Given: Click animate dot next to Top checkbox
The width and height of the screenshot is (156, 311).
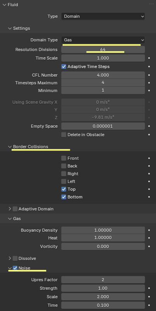Looking at the screenshot, I should [149, 189].
